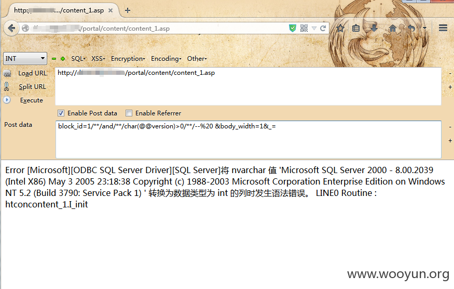Click the green shield icon in address bar
Screen dimensions: 454x289
(293, 28)
